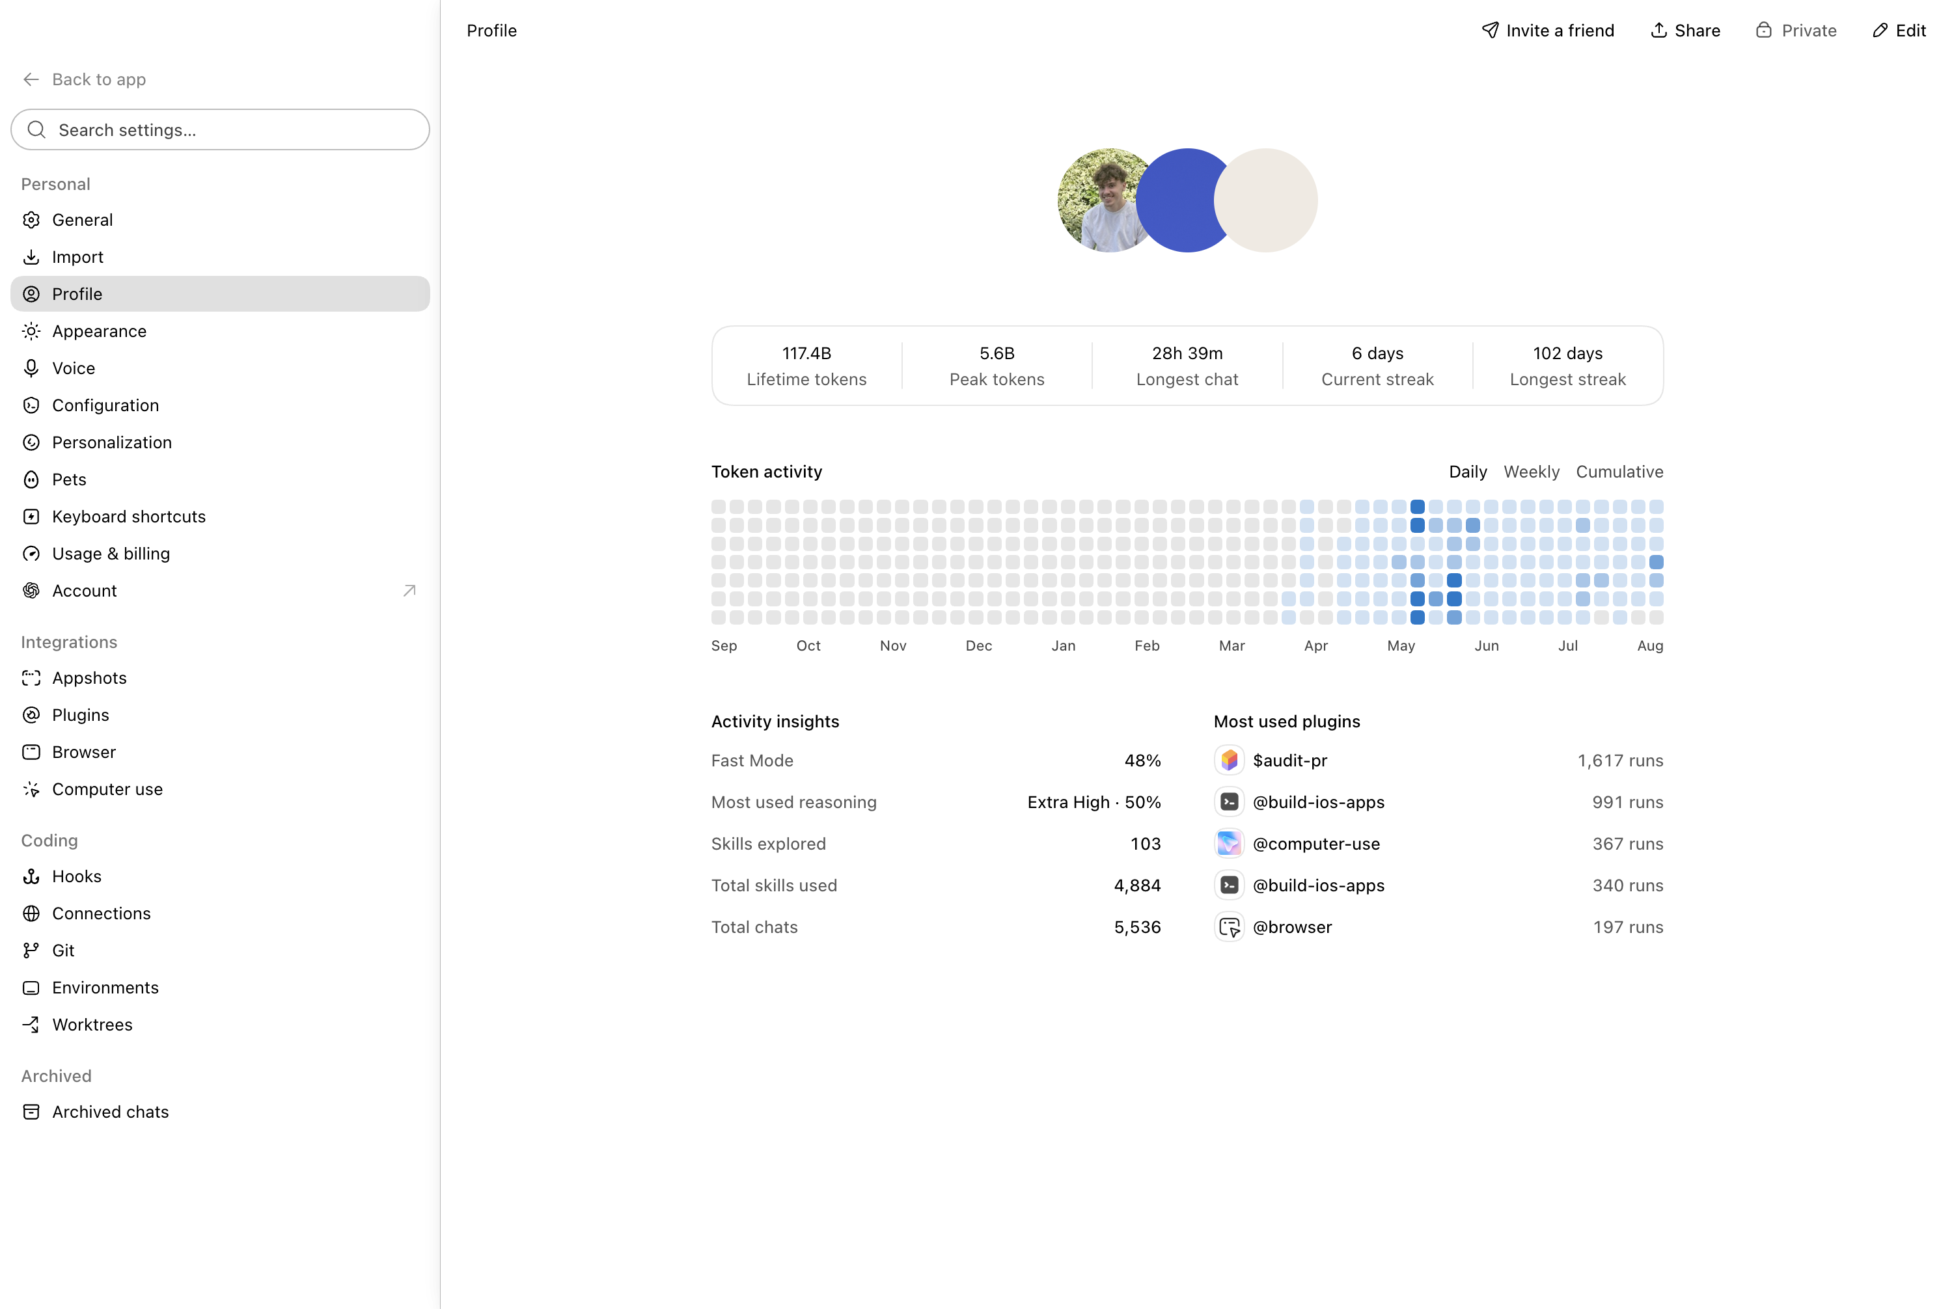The image size is (1954, 1309).
Task: Click the General gear icon in sidebar
Action: coord(31,219)
